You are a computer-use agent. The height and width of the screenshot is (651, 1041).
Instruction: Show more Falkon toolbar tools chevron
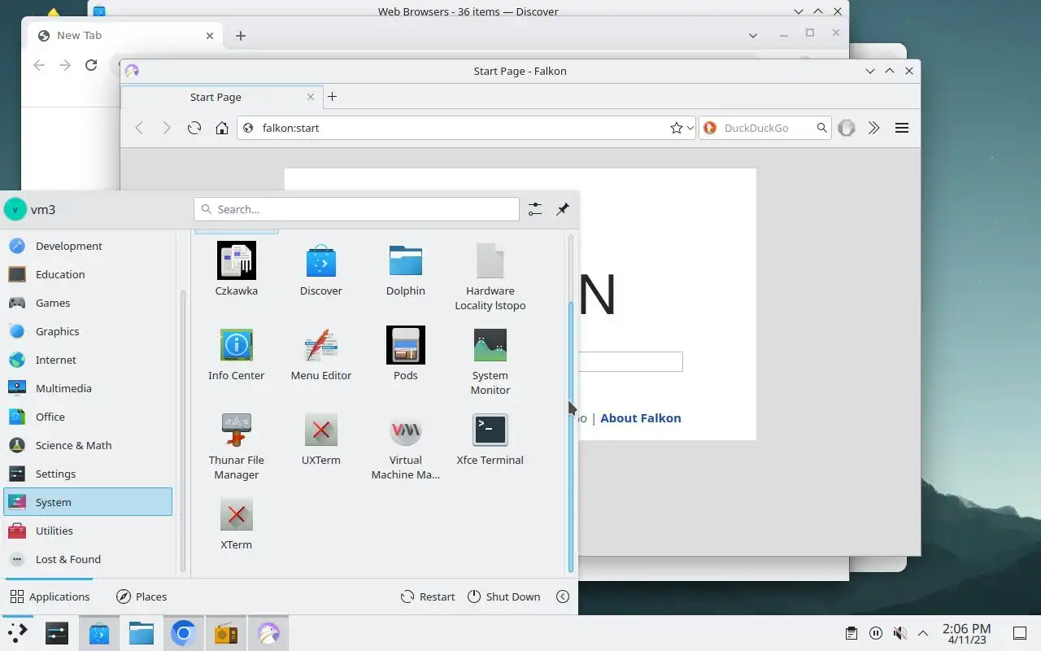coord(873,128)
